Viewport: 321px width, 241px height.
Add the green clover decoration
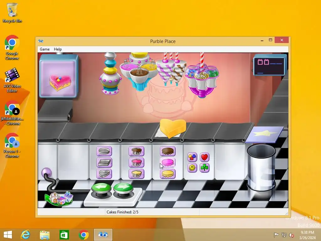tap(204, 168)
